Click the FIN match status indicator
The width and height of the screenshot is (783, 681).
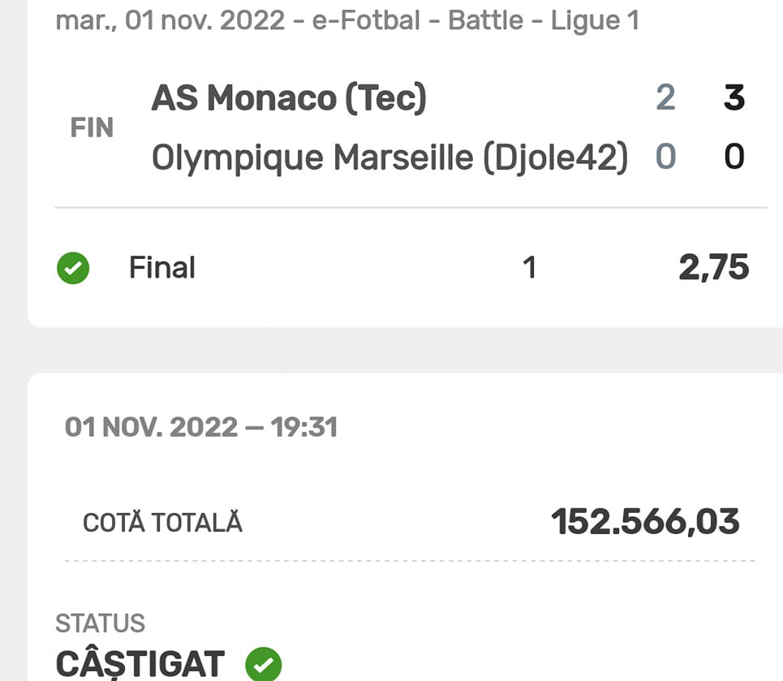[92, 127]
